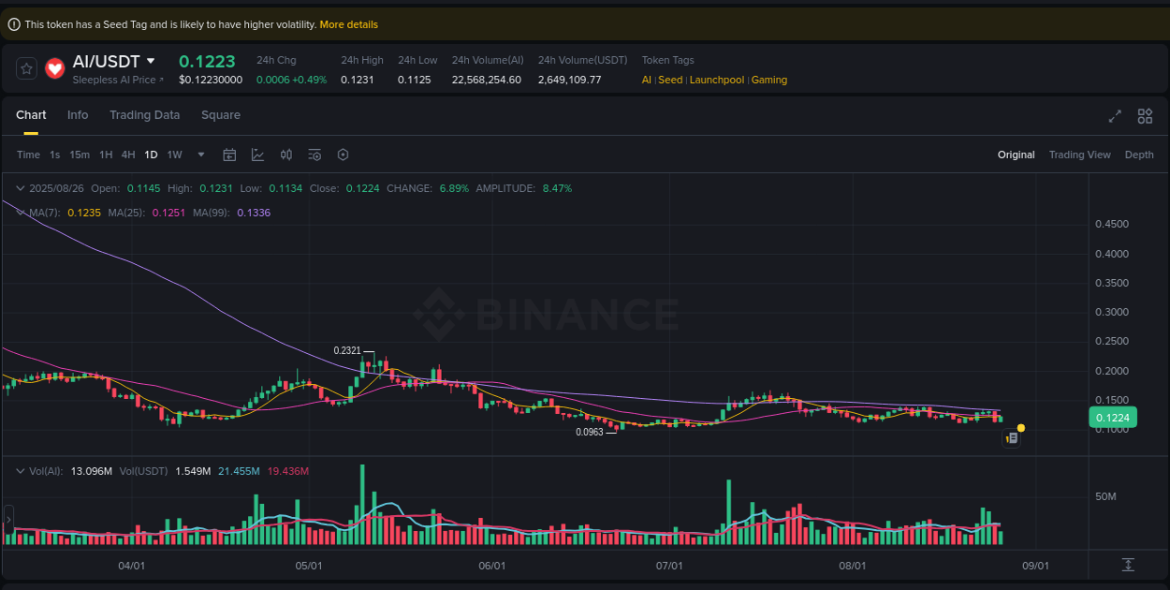Click the heart icon beside AI/USDT
The width and height of the screenshot is (1170, 590).
pyautogui.click(x=54, y=67)
